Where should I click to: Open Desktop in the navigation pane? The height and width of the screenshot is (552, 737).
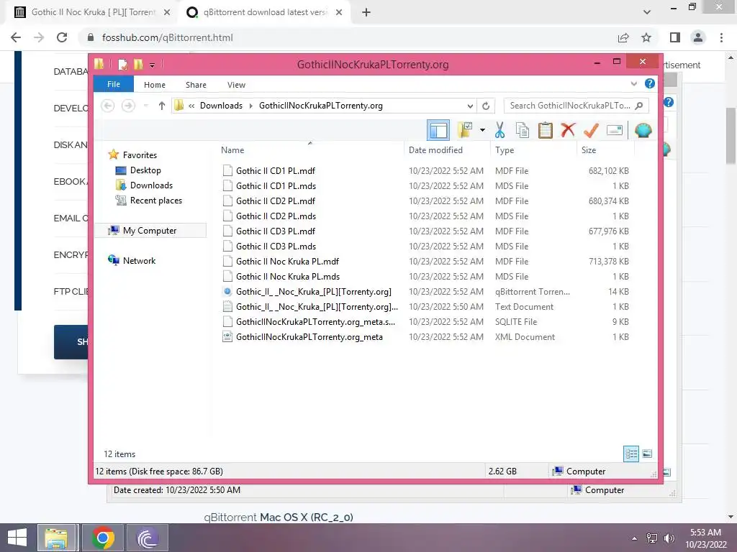point(145,170)
